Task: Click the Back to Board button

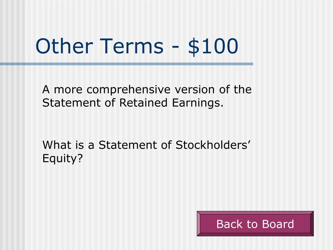Action: pyautogui.click(x=255, y=224)
